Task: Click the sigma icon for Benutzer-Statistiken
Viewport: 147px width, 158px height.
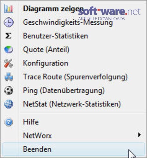Action: pos(9,36)
